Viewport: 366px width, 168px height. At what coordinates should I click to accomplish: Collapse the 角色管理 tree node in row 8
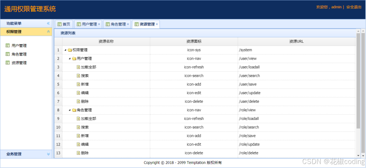pyautogui.click(x=70, y=110)
